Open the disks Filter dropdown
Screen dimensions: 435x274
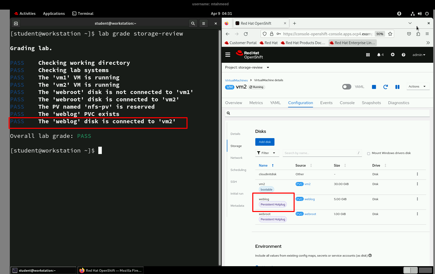[x=267, y=153]
